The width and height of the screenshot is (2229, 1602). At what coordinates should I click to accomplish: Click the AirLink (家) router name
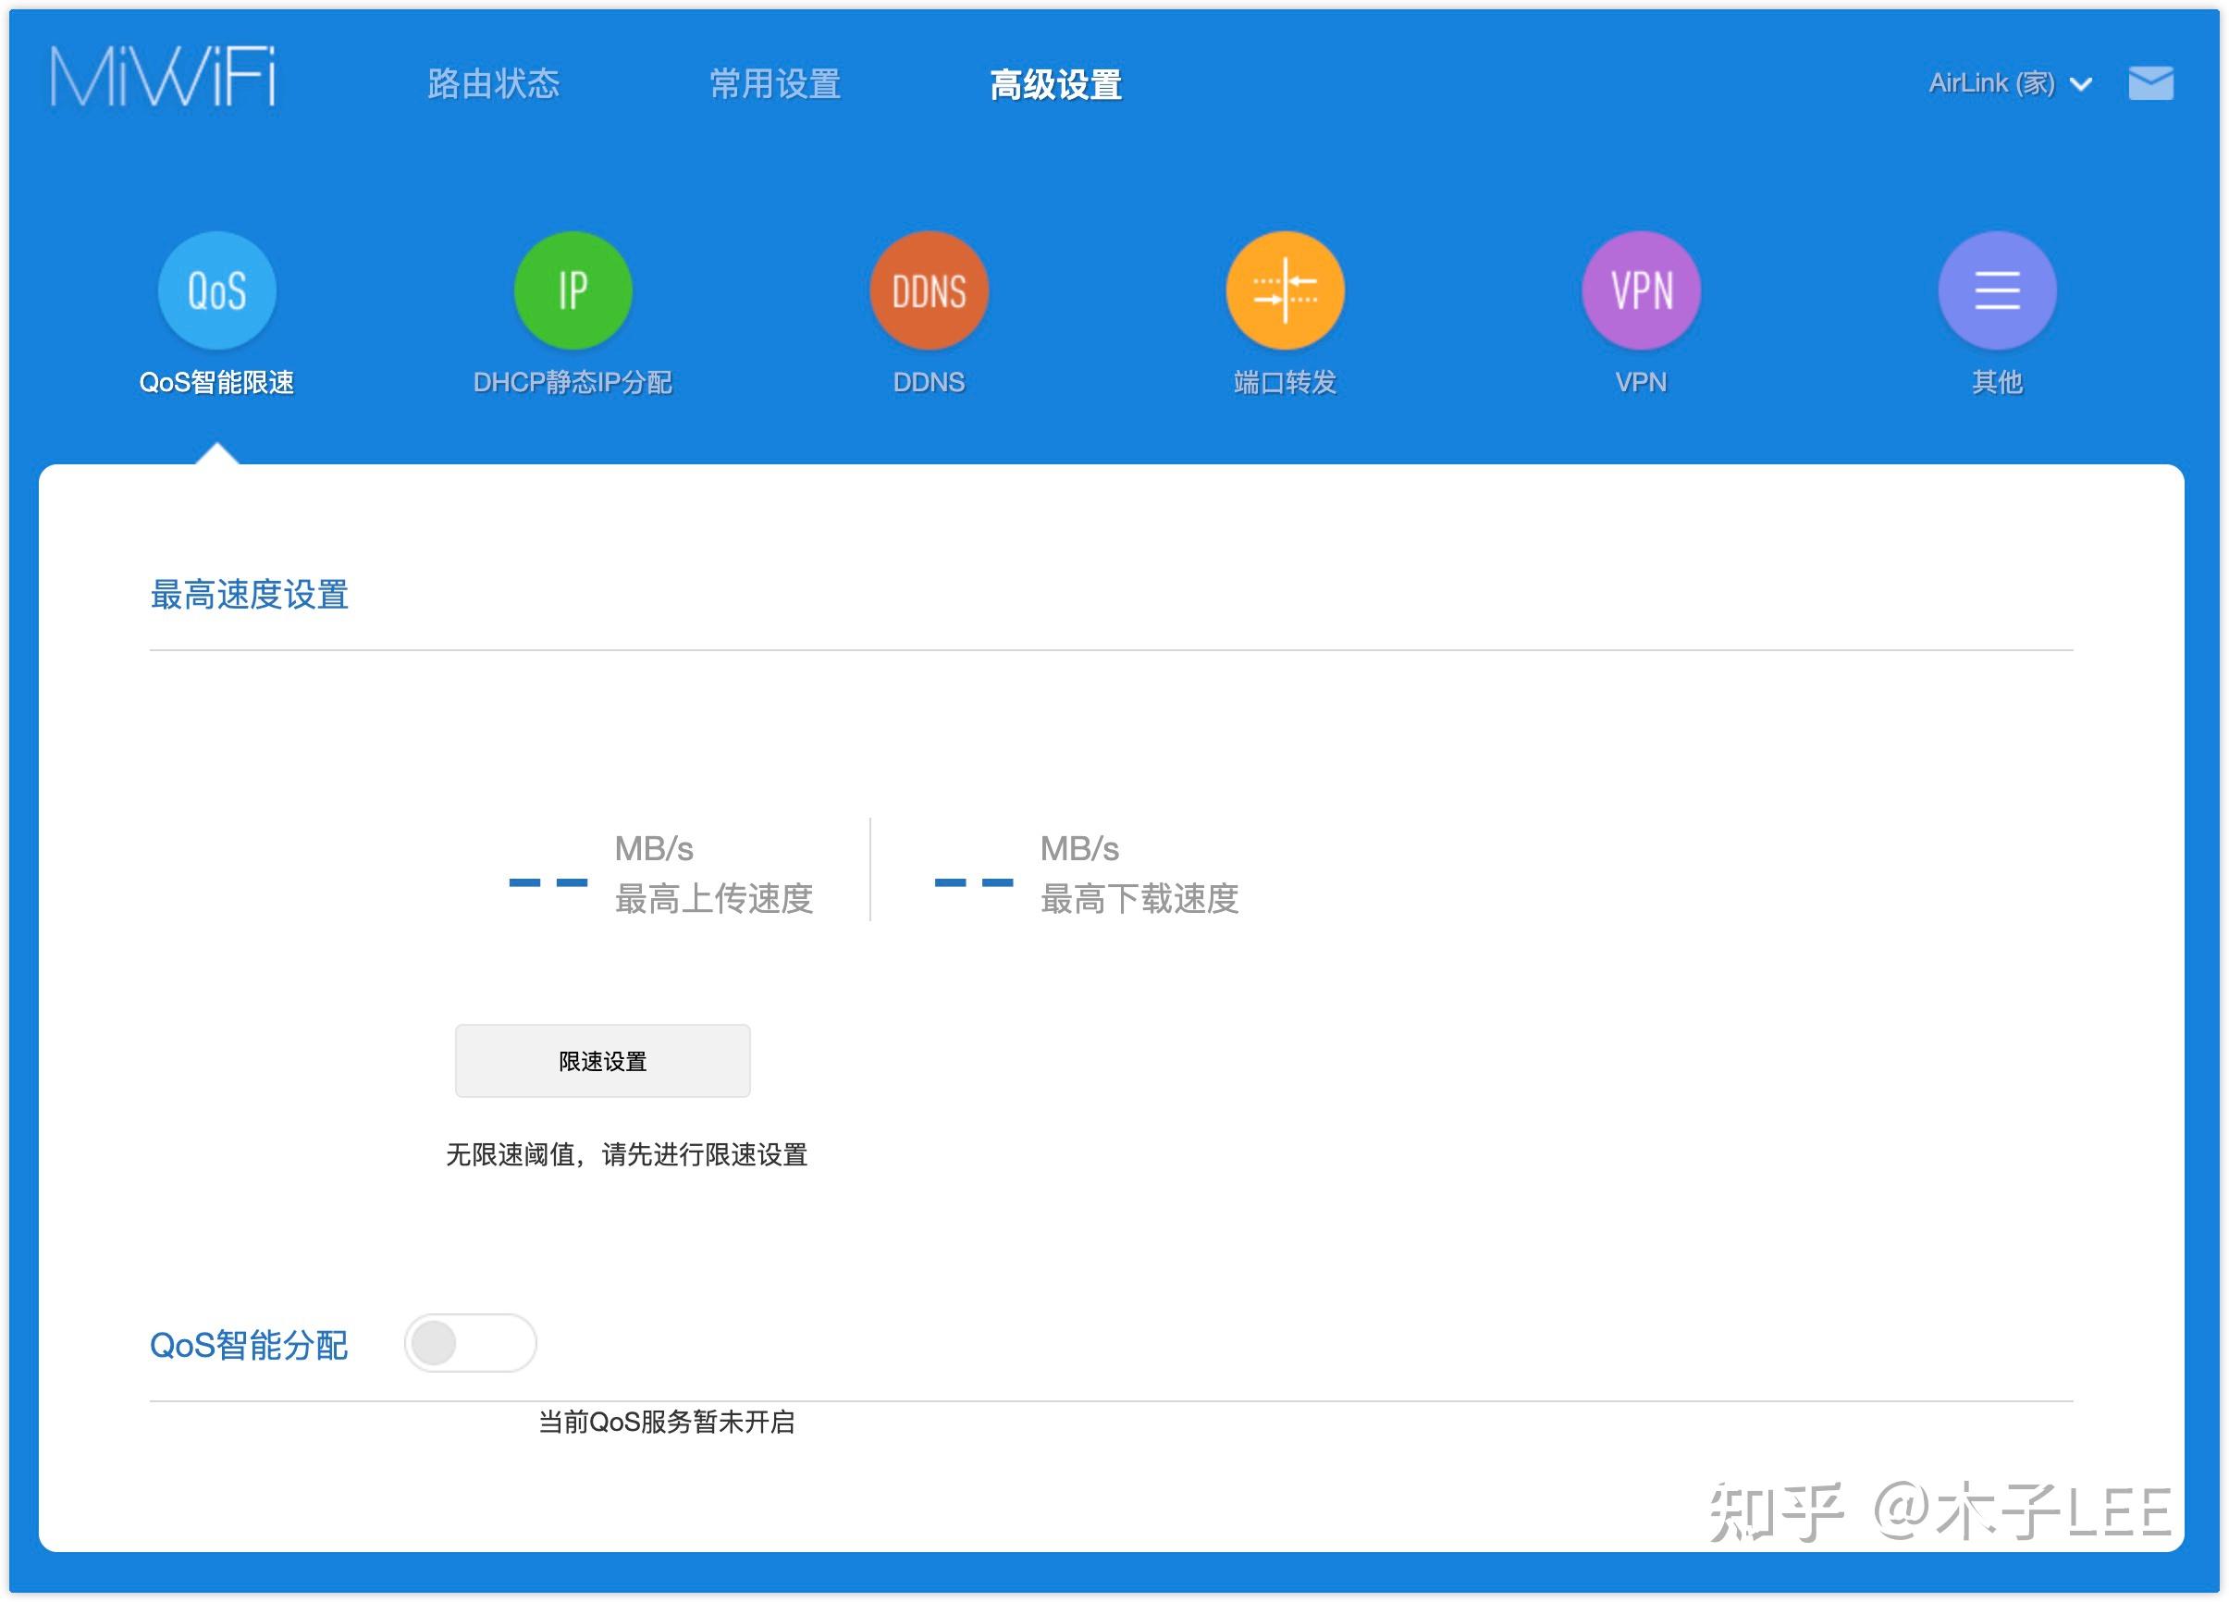click(1991, 83)
